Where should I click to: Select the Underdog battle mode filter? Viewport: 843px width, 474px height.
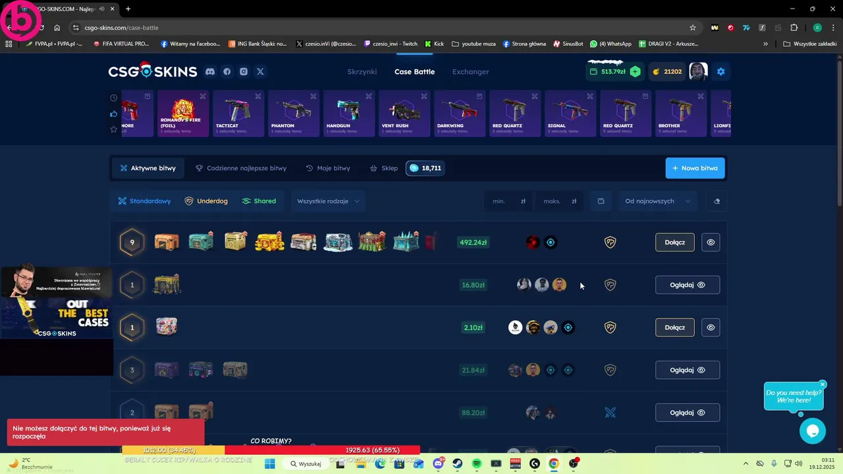206,201
